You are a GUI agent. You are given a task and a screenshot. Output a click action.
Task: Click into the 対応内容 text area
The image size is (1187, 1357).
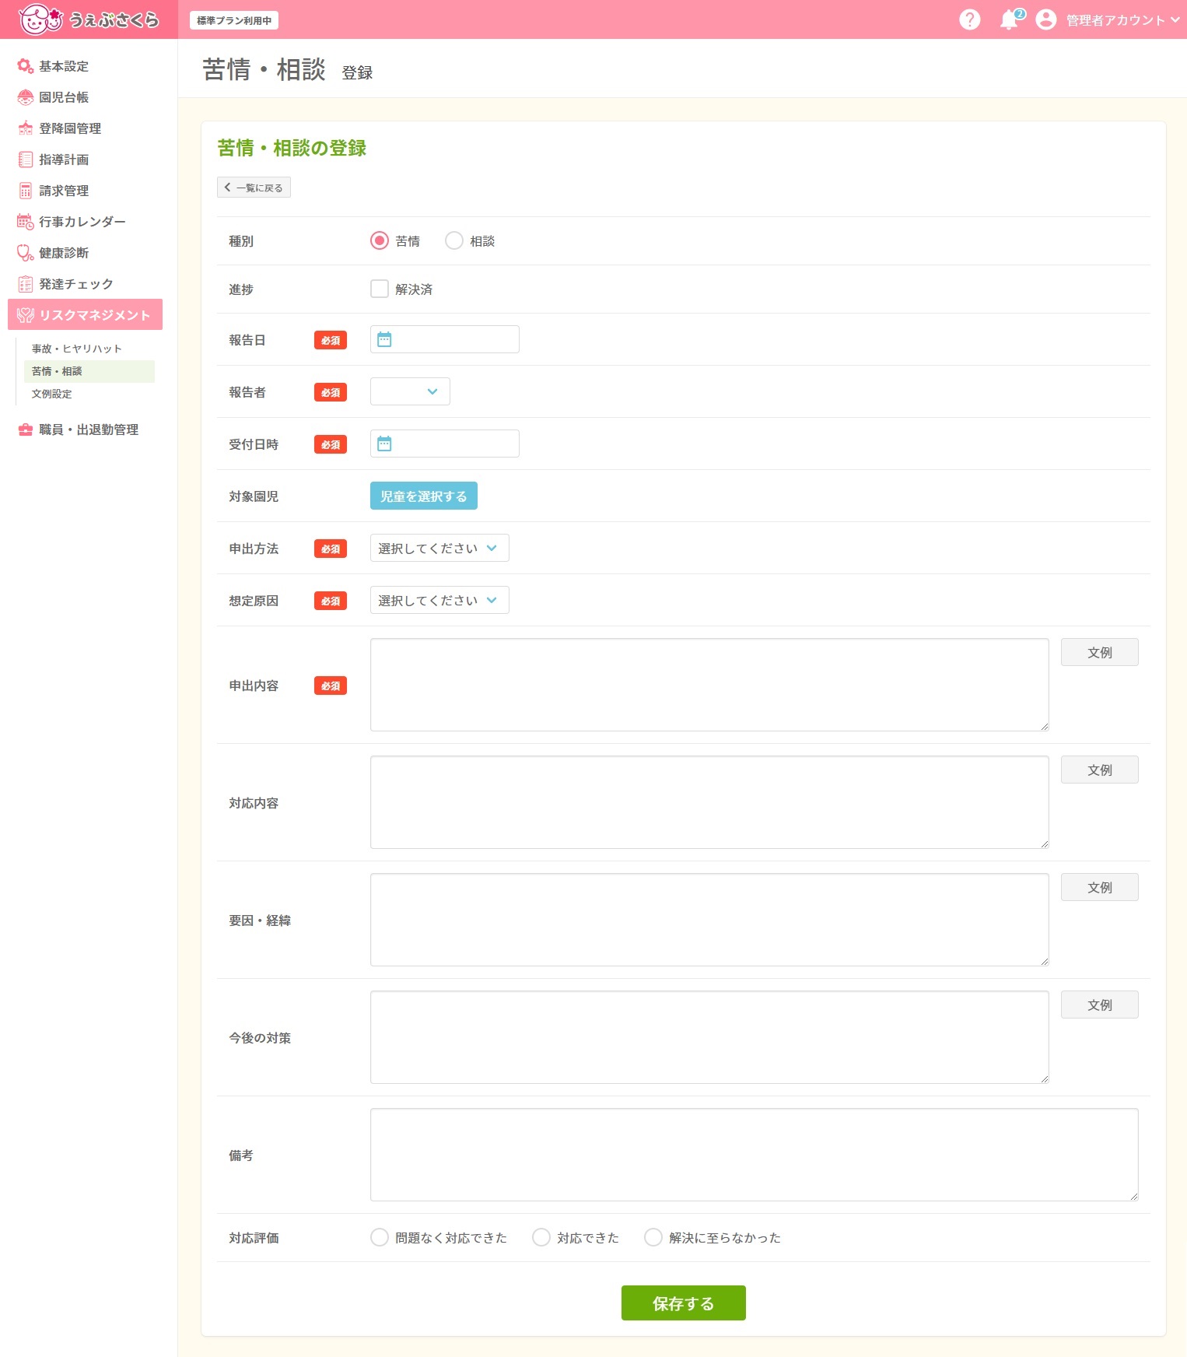pyautogui.click(x=709, y=802)
